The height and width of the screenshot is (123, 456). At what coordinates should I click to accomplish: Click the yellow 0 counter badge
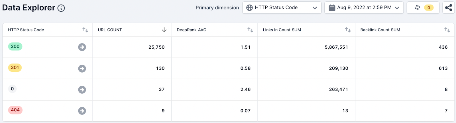429,8
